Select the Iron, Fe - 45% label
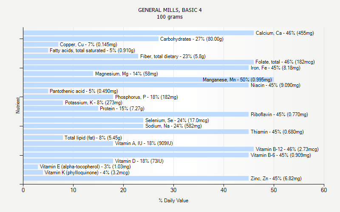340x212 pixels. pyautogui.click(x=275, y=68)
